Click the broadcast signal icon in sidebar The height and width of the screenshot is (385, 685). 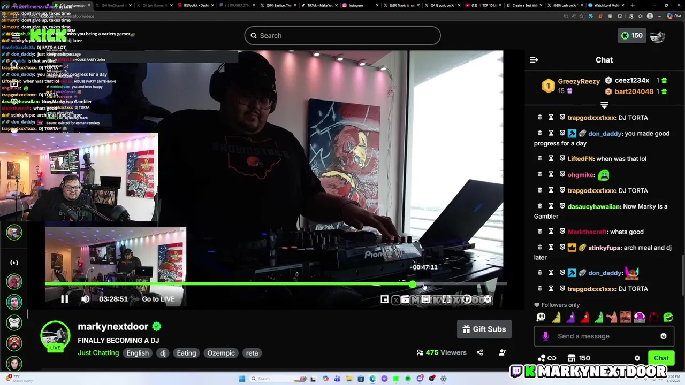click(x=14, y=263)
